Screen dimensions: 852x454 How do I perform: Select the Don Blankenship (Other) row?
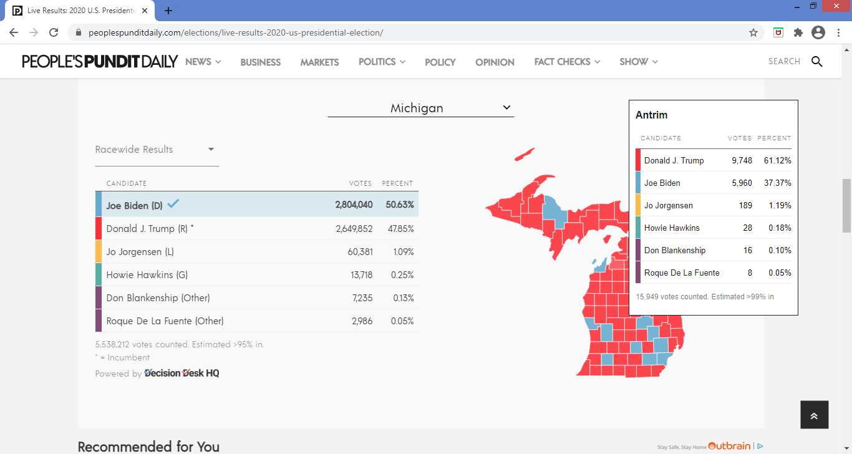coord(257,297)
